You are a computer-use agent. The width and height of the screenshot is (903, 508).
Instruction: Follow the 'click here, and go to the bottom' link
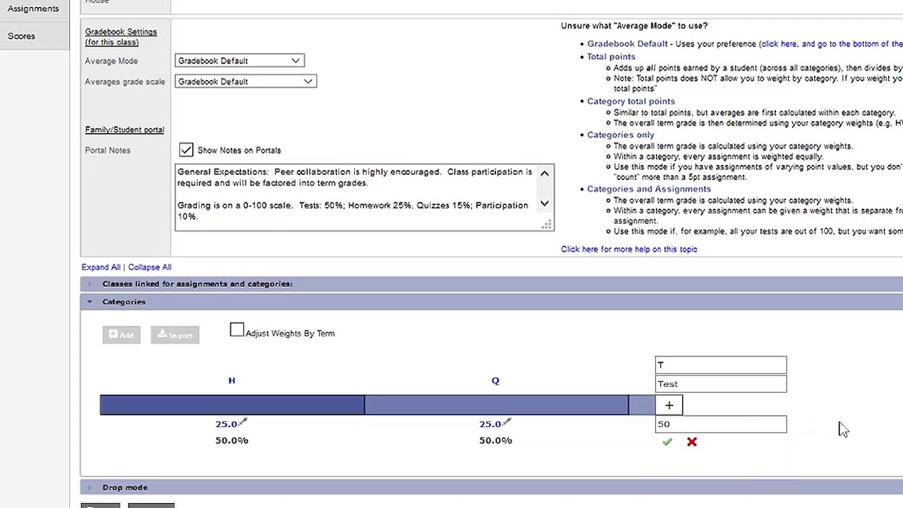coord(831,44)
